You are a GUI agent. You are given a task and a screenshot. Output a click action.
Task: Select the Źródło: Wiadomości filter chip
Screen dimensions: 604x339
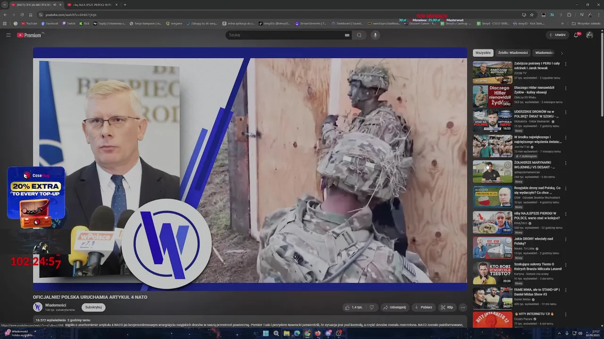(513, 53)
